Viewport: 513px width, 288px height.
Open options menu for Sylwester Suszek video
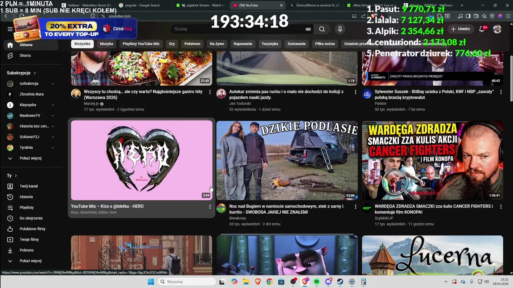coord(501,92)
